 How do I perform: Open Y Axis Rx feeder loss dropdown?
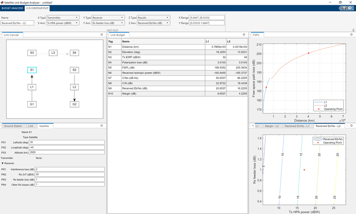pos(108,23)
